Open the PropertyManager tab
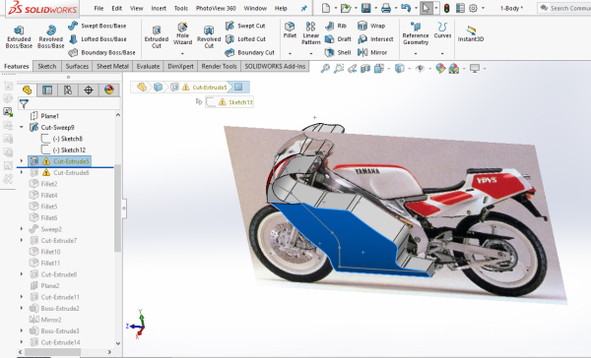This screenshot has width=591, height=358. coord(47,89)
